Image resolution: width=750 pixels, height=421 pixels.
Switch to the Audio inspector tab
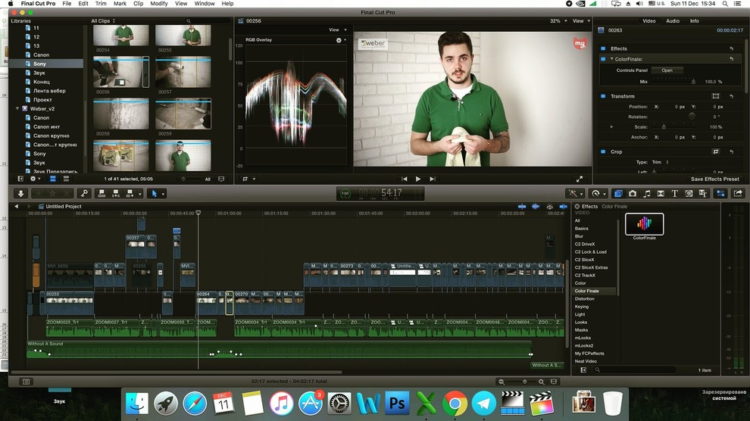672,21
